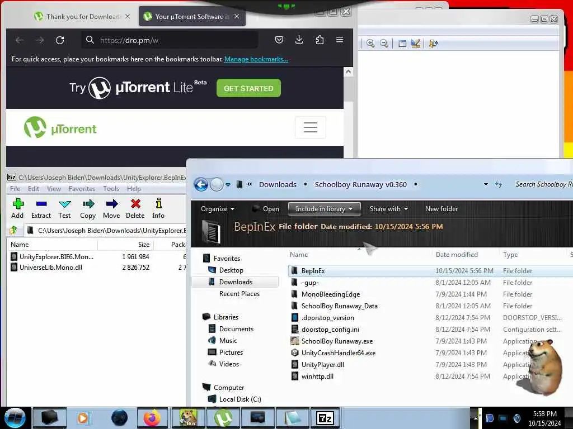
Task: Open the Firefox extensions puzzle icon
Action: 320,40
